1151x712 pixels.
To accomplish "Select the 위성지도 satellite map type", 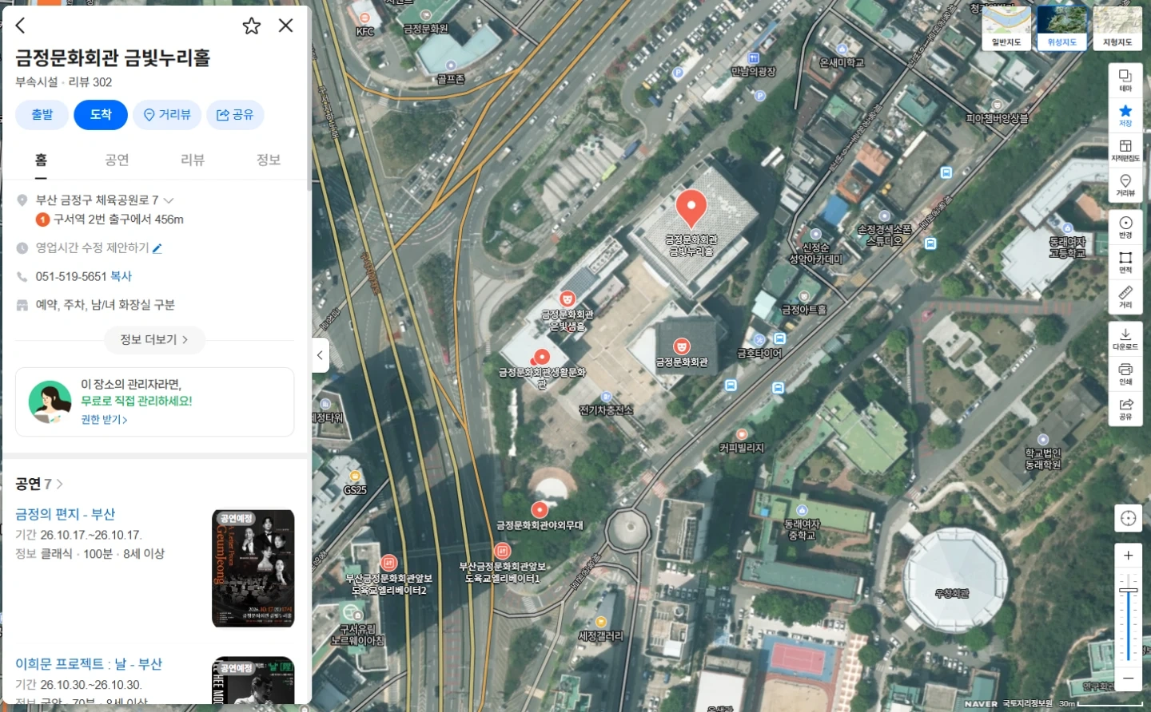I will click(1062, 27).
